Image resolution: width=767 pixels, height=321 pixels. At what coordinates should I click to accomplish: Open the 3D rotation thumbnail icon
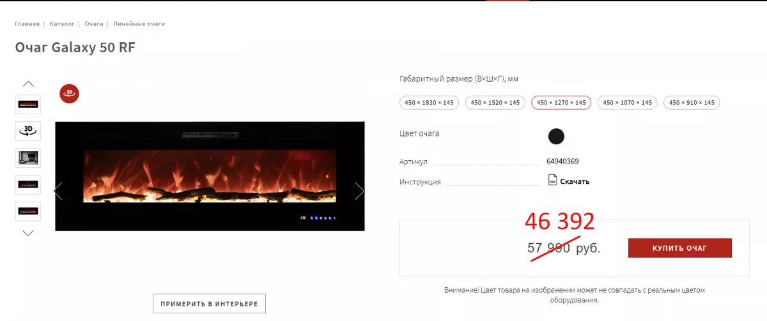tap(27, 131)
